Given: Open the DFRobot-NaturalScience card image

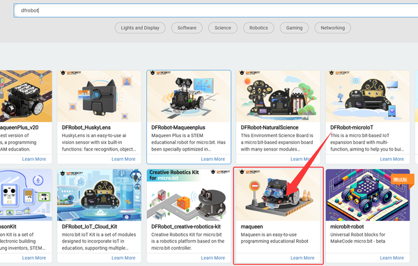Looking at the screenshot, I should point(278,96).
